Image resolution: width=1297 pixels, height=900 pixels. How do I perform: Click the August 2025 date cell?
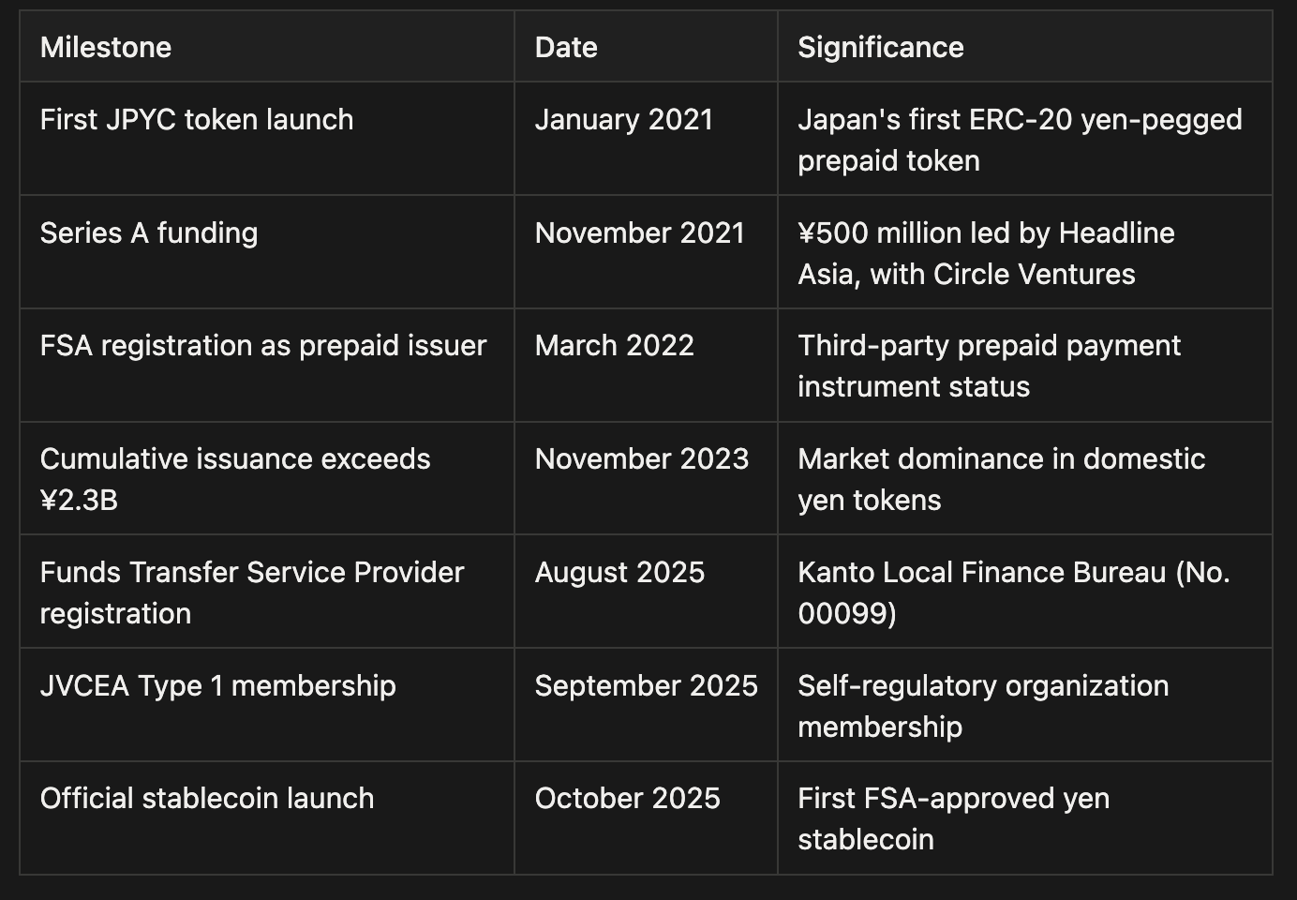[619, 573]
